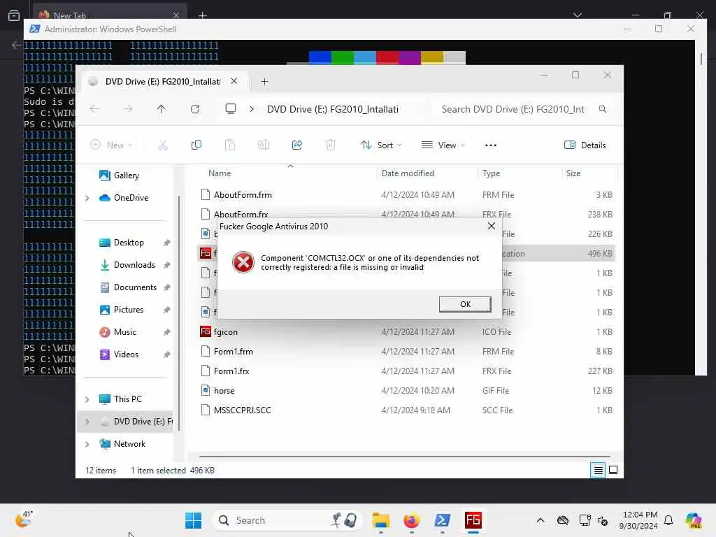Screen dimensions: 716x537
Task: Select the horse GIF file
Action: [406, 391]
